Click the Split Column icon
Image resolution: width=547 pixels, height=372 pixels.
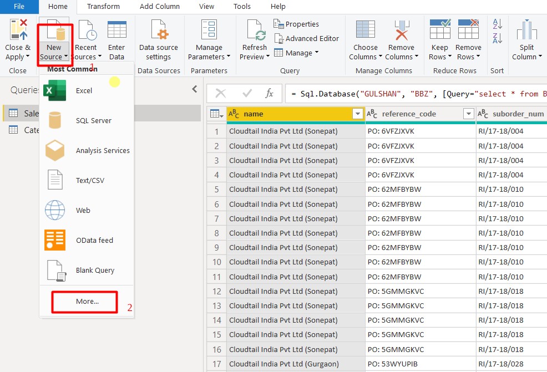pyautogui.click(x=527, y=29)
